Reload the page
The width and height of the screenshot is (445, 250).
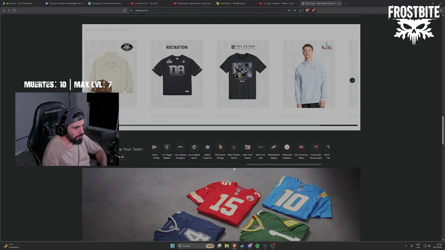tap(14, 10)
